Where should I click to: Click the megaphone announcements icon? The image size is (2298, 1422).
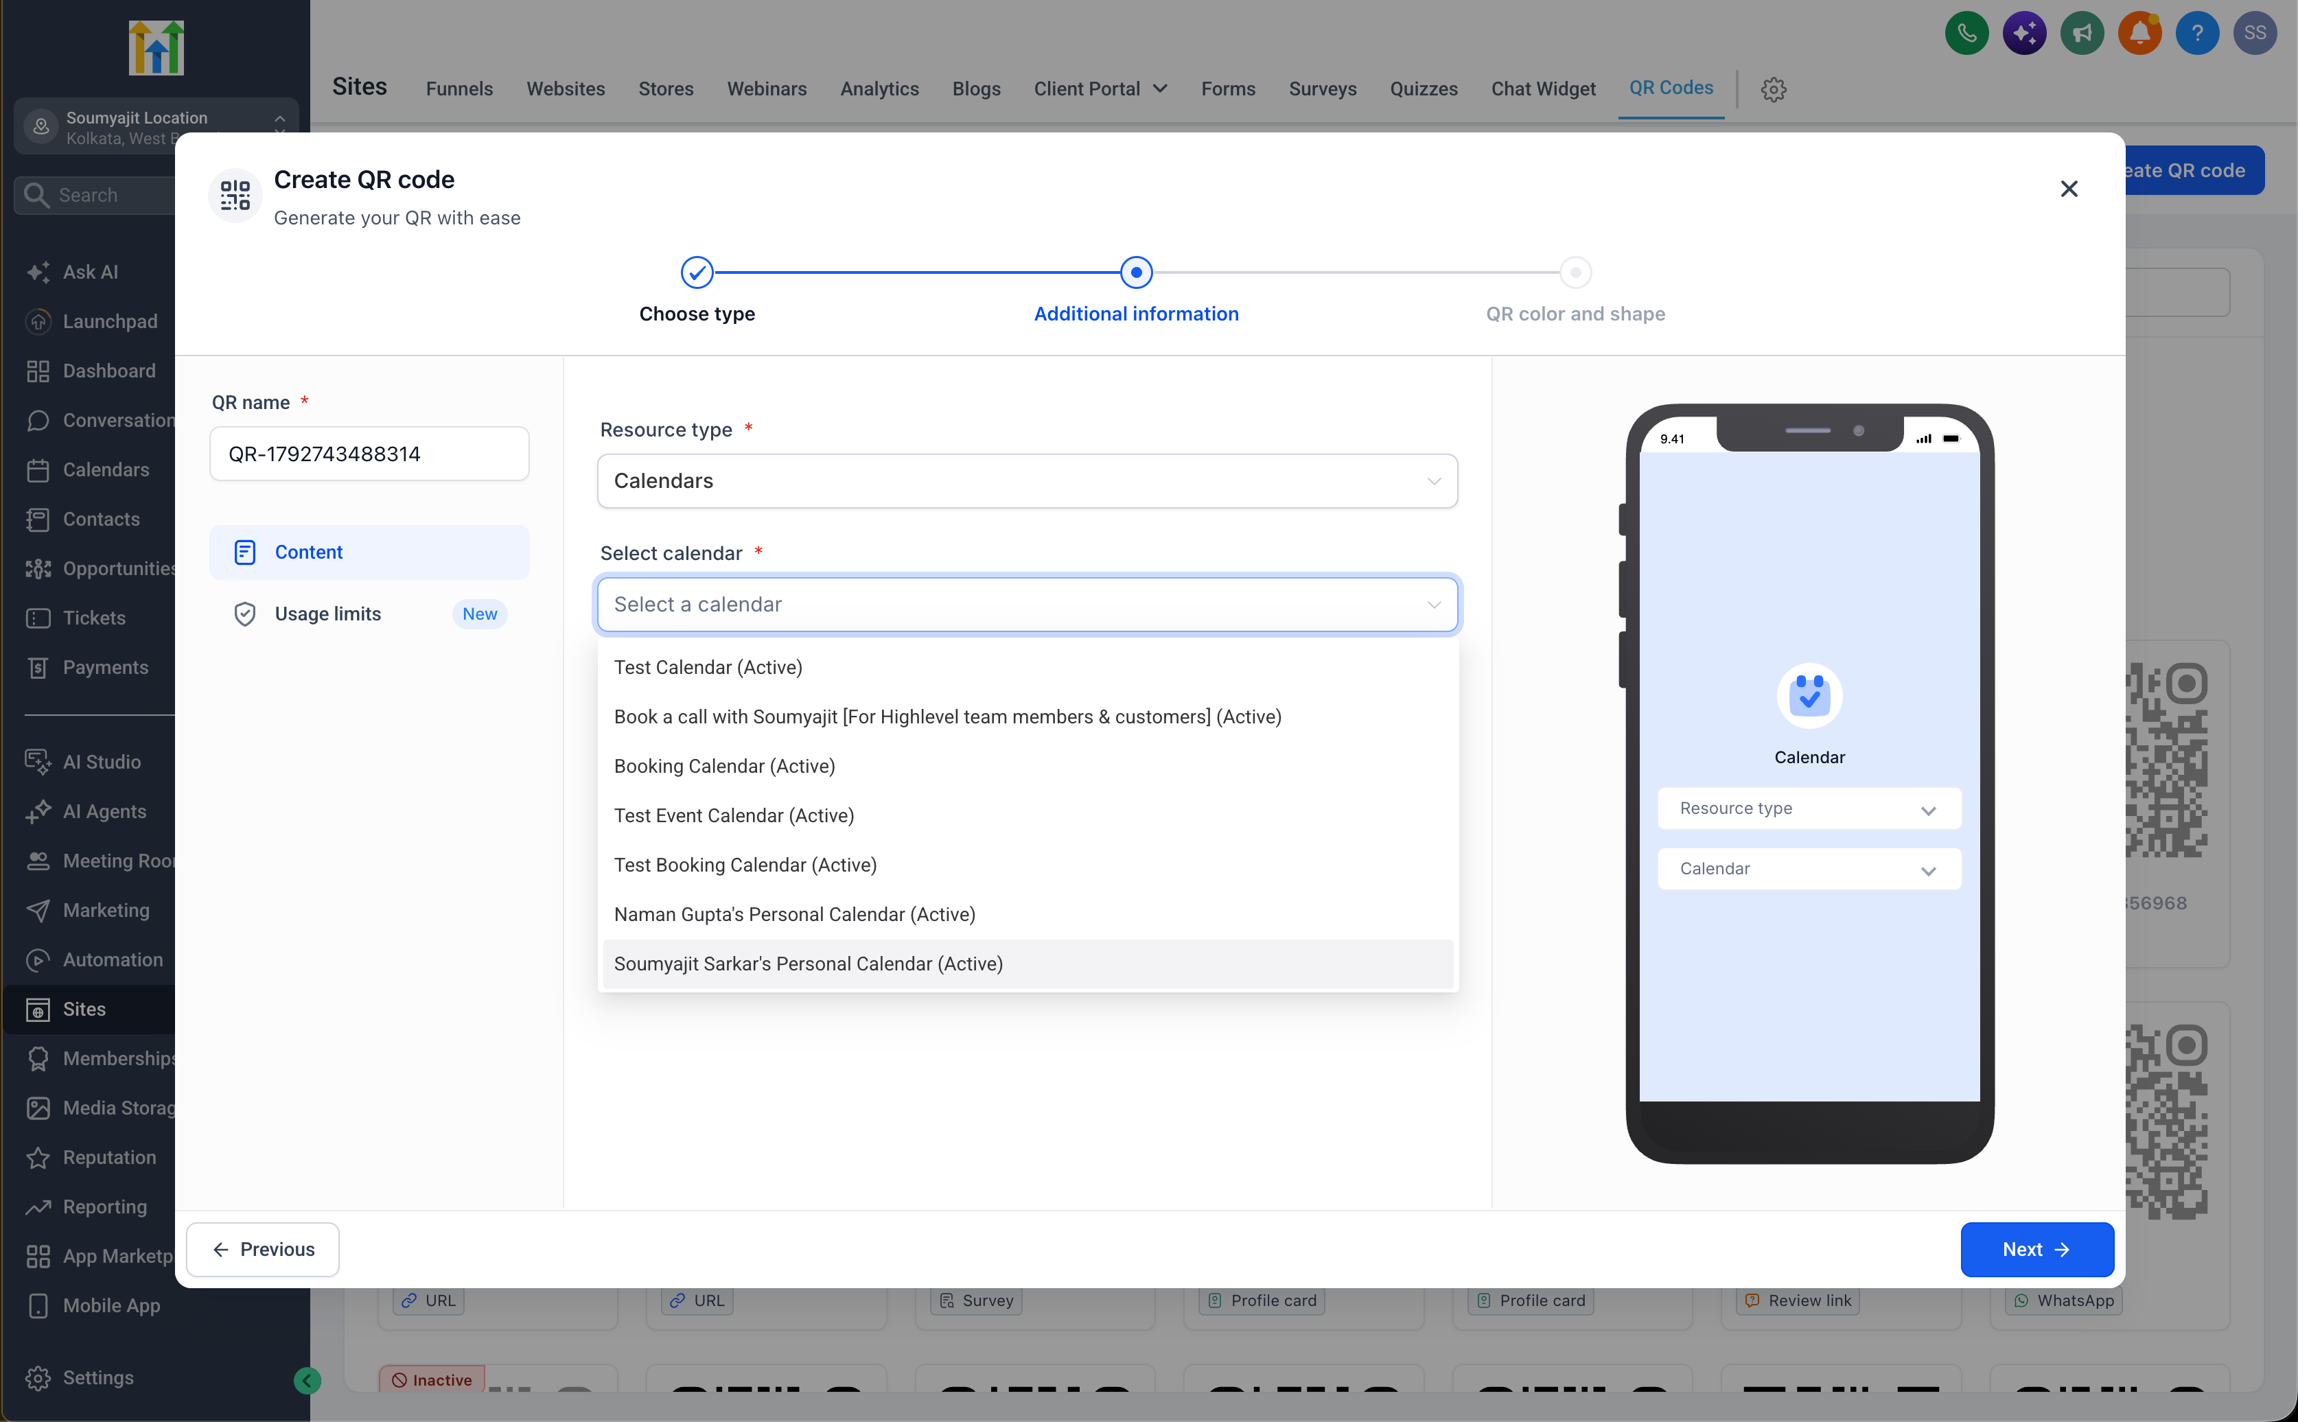click(x=2082, y=34)
